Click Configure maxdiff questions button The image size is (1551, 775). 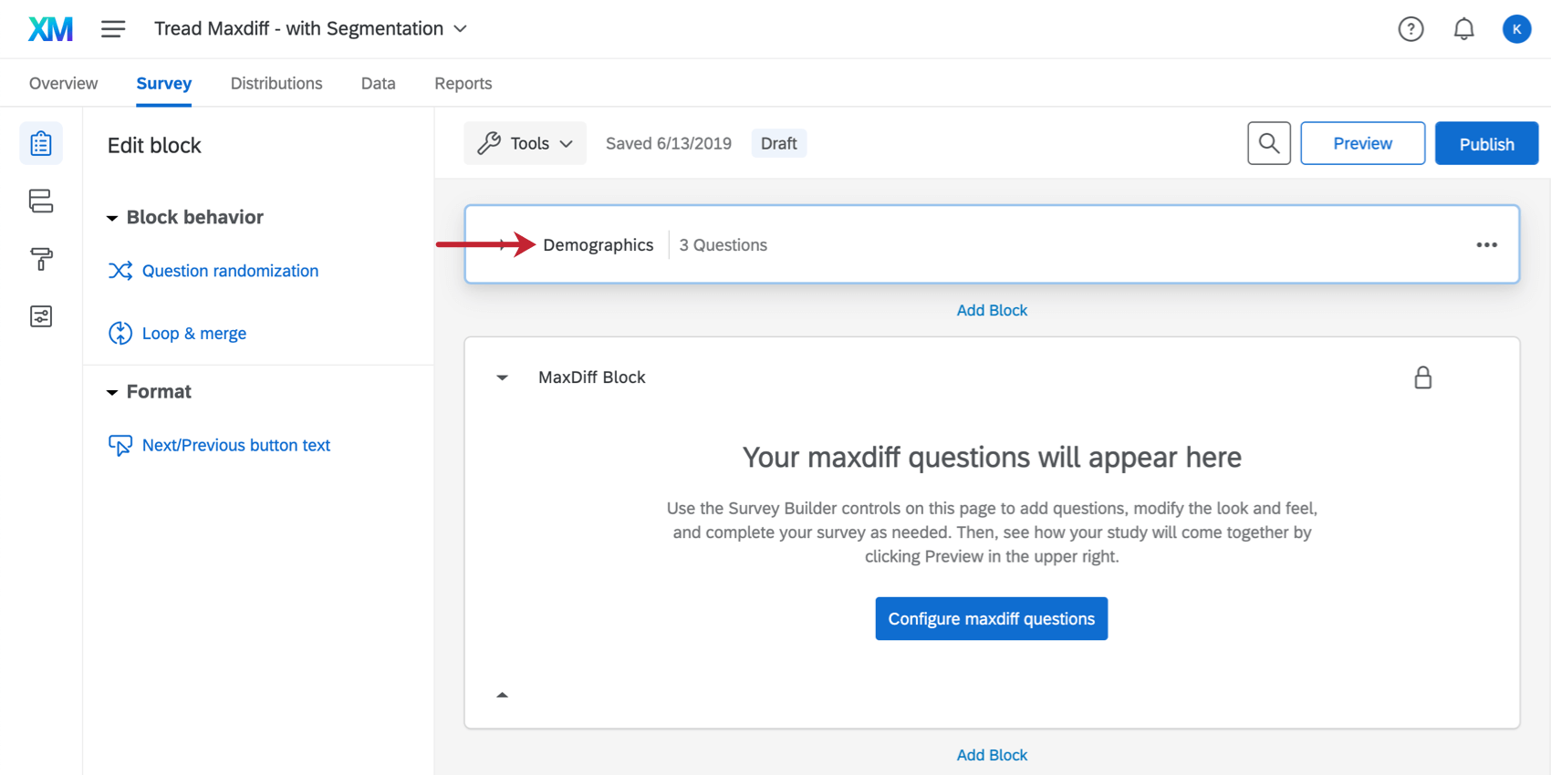pos(991,618)
